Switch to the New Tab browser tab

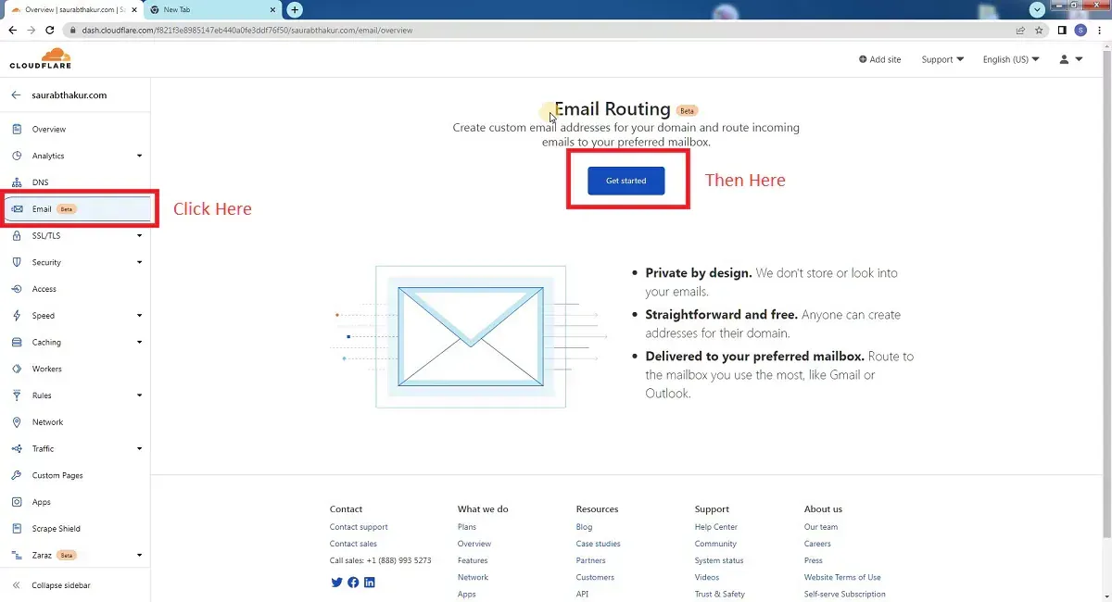click(214, 9)
